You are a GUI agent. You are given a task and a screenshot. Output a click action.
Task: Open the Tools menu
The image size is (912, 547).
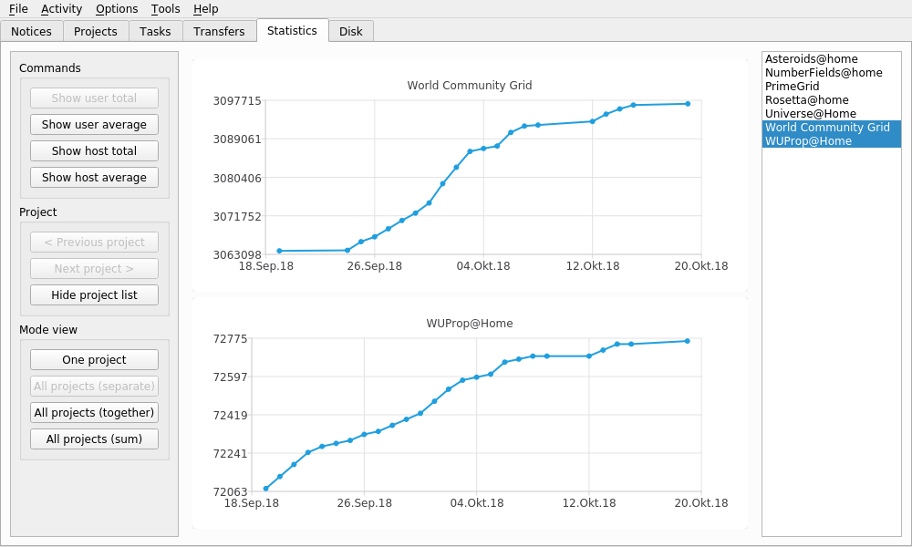(165, 9)
